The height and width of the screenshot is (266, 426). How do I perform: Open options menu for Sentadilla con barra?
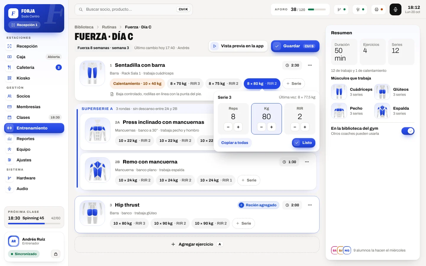(310, 65)
